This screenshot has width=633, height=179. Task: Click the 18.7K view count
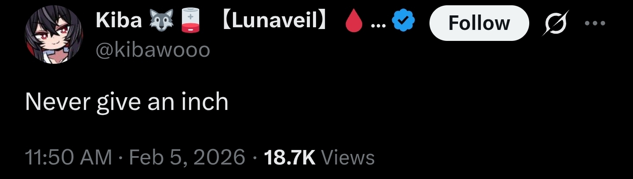[289, 157]
